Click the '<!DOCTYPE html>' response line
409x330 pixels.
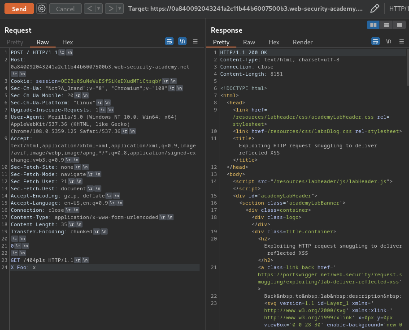coord(244,88)
